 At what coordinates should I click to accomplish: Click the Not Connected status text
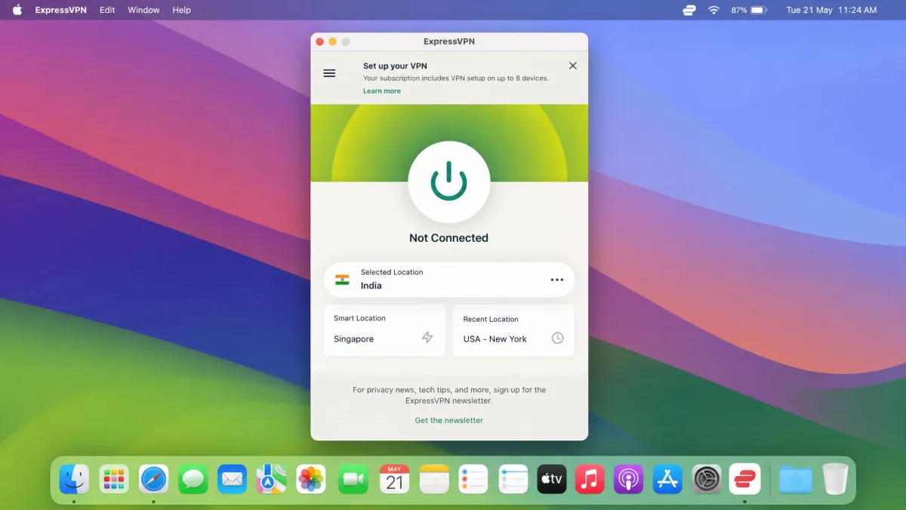[x=448, y=238]
